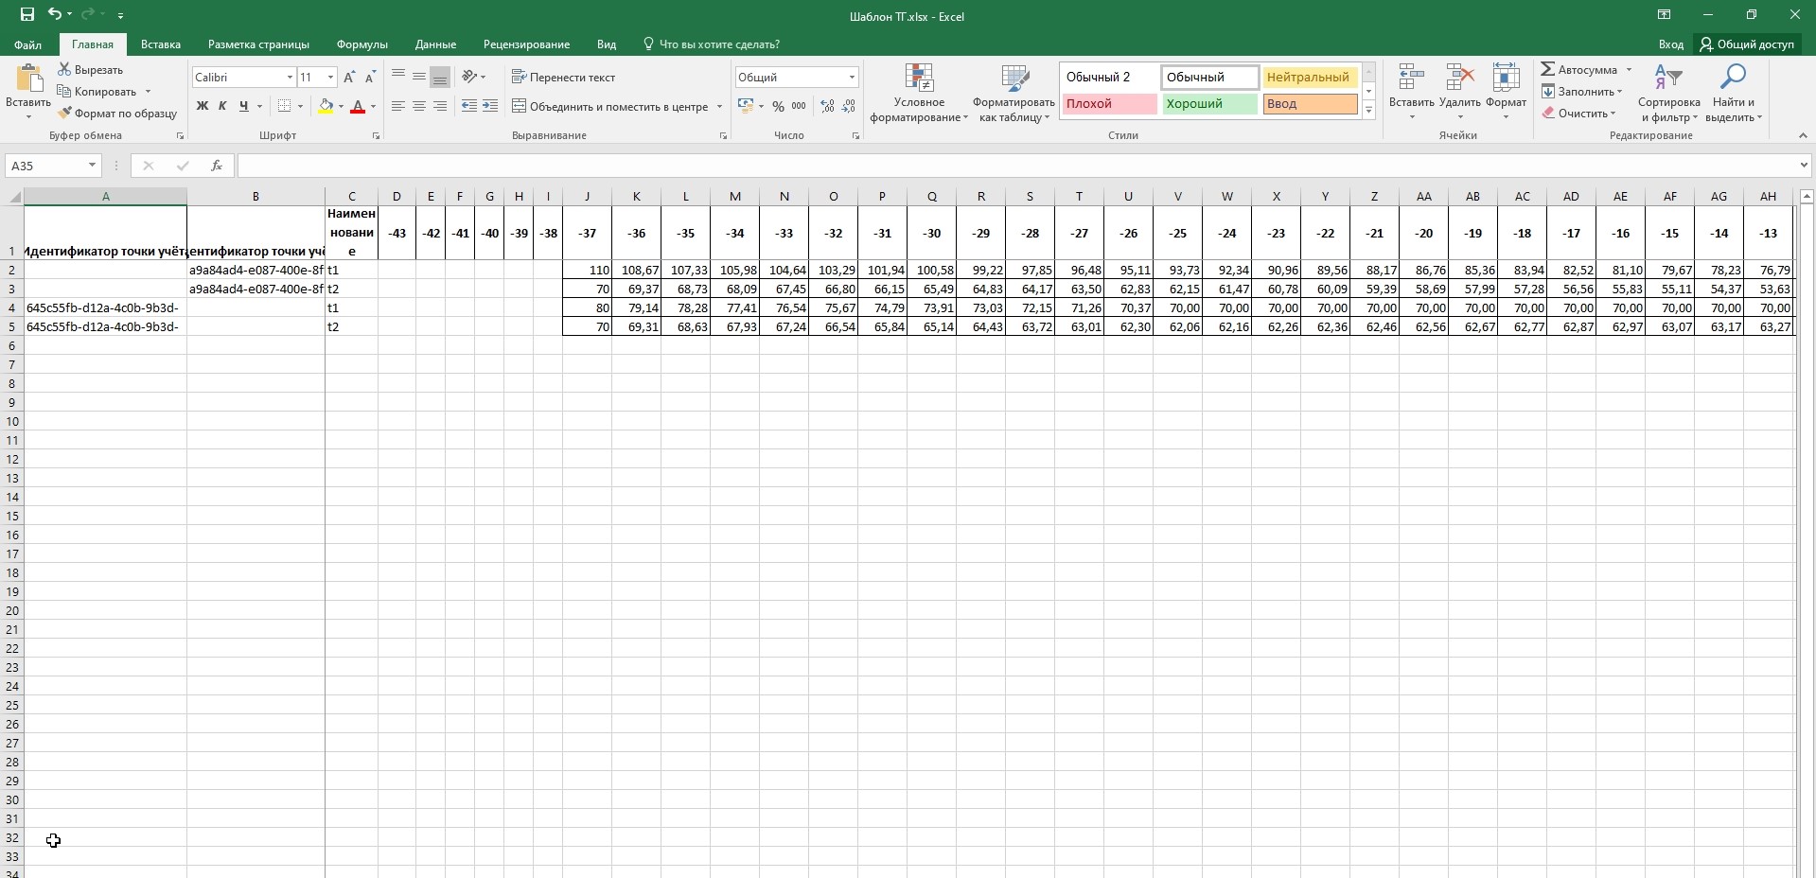Open Найти и выделить menu

point(1733,94)
